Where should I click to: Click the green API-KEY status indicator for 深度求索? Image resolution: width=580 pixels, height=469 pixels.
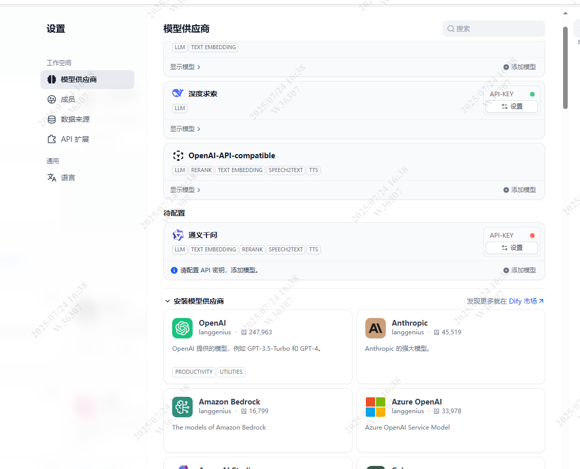coord(532,94)
